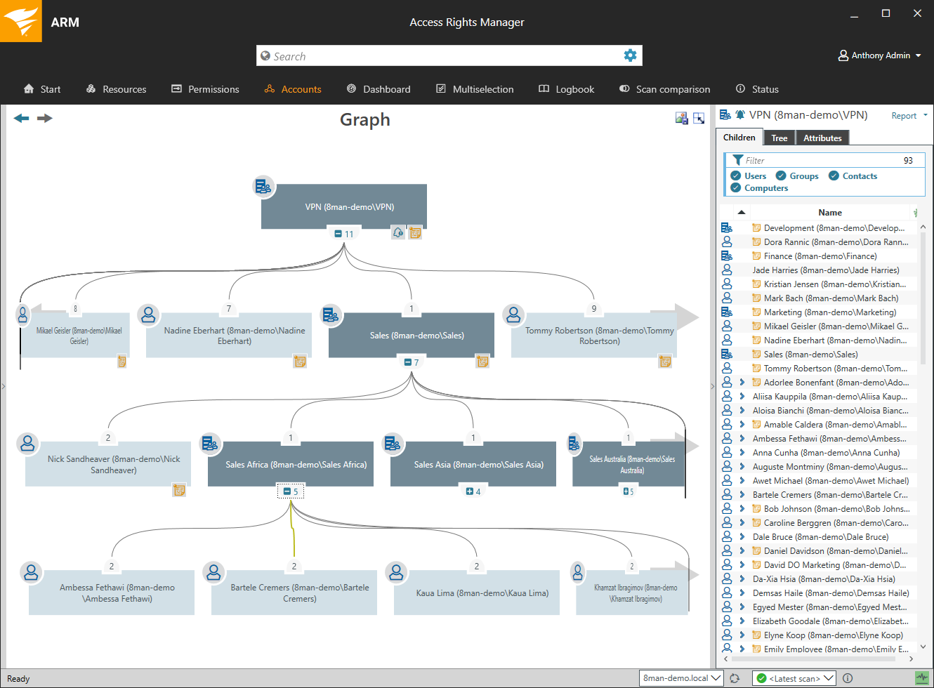
Task: Click the forward arrow above the graph
Action: 45,118
